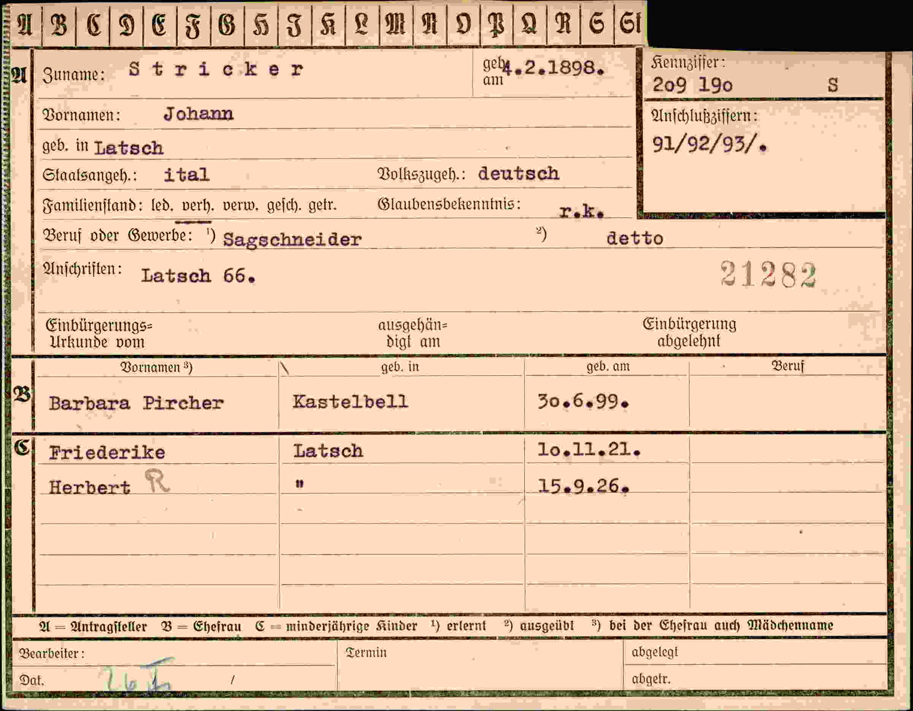Click the "abgelegt" field

coord(755,652)
